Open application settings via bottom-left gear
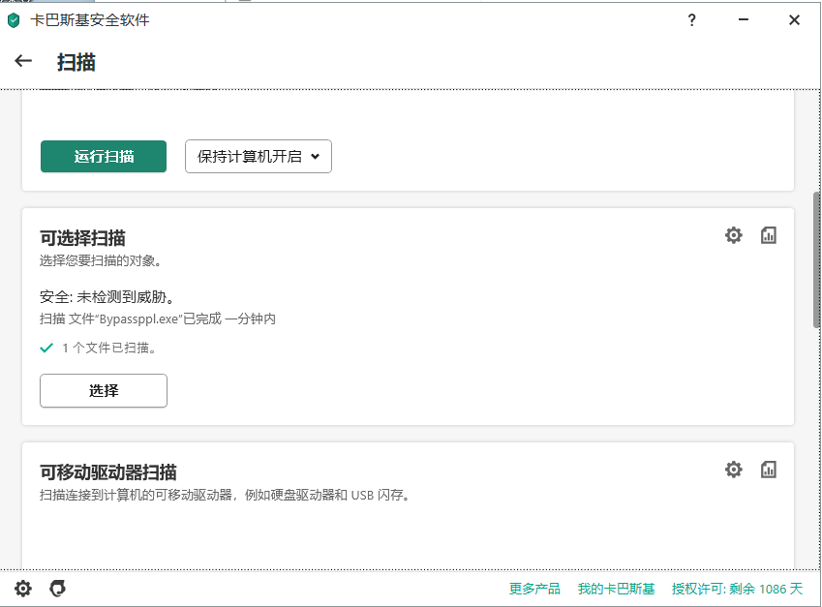The height and width of the screenshot is (607, 822). coord(22,588)
